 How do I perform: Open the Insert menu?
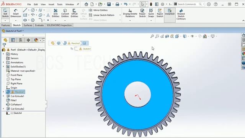tap(51, 4)
